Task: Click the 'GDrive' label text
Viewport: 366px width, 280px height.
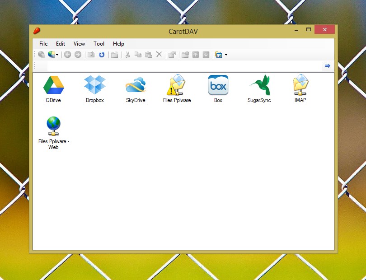Action: click(x=53, y=100)
